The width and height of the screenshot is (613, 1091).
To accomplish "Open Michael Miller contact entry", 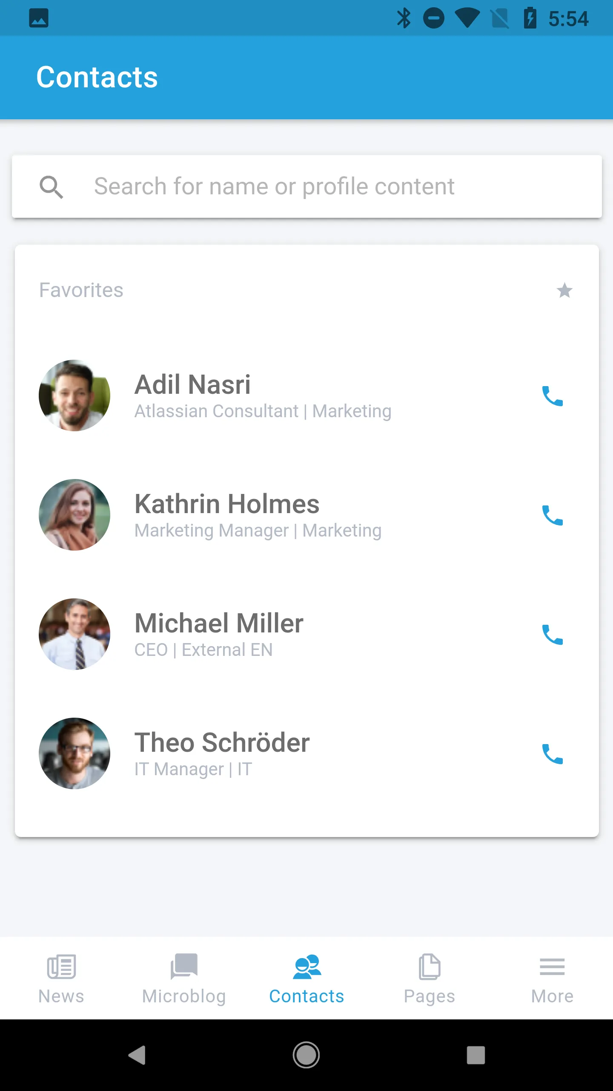I will pyautogui.click(x=306, y=634).
